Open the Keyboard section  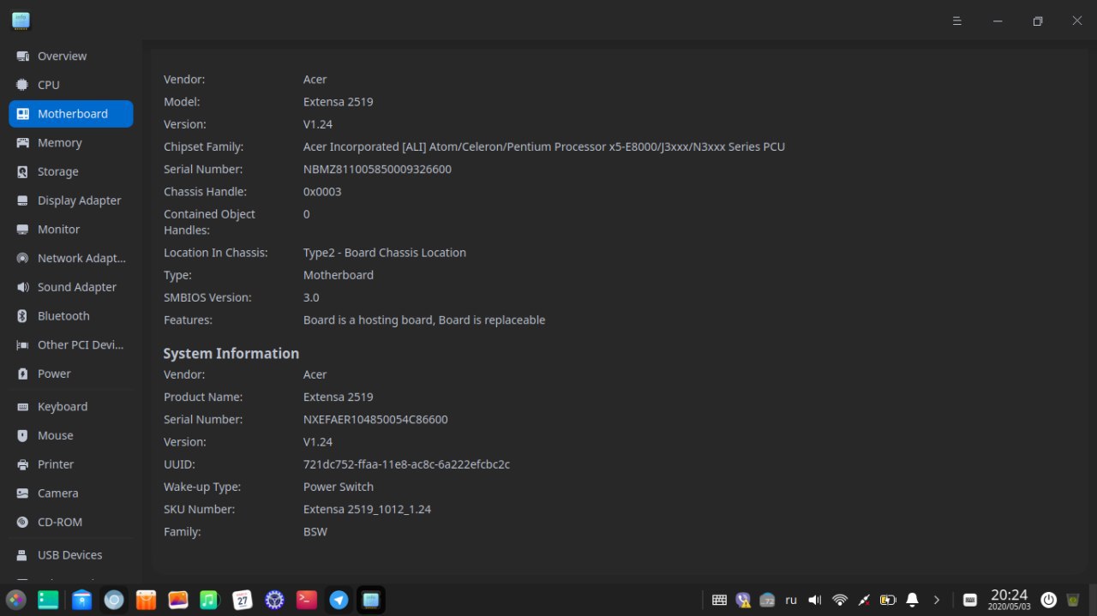click(71, 406)
